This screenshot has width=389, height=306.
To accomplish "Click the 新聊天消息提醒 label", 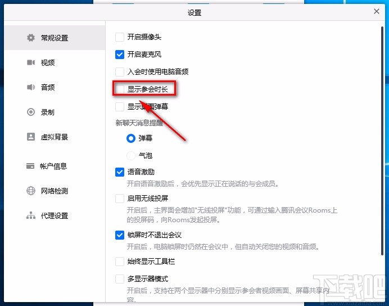I will pos(139,123).
